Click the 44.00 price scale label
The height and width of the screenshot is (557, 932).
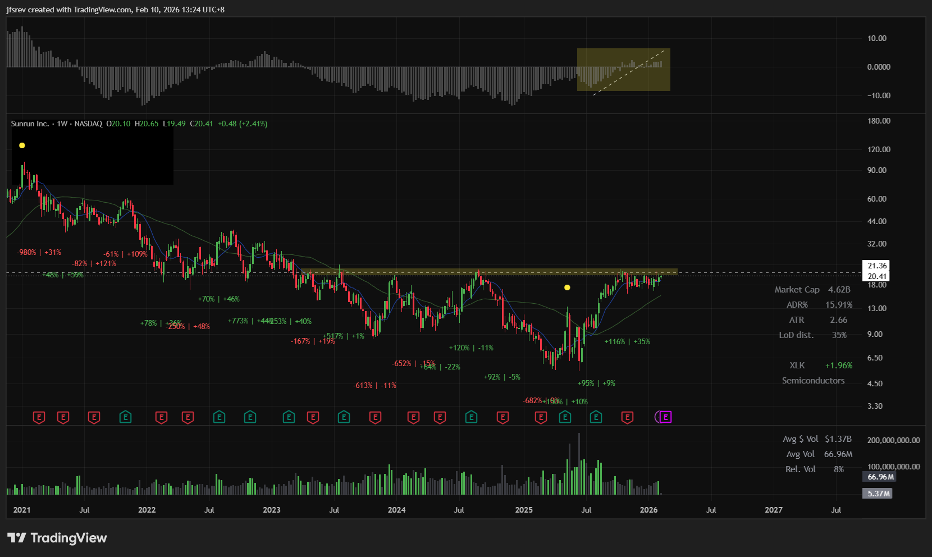tap(877, 221)
